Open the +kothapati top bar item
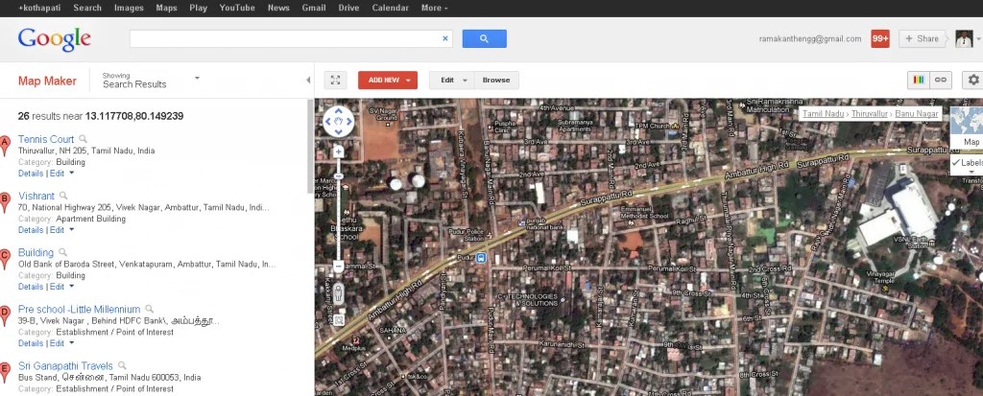Viewport: 983px width, 396px height. point(40,8)
